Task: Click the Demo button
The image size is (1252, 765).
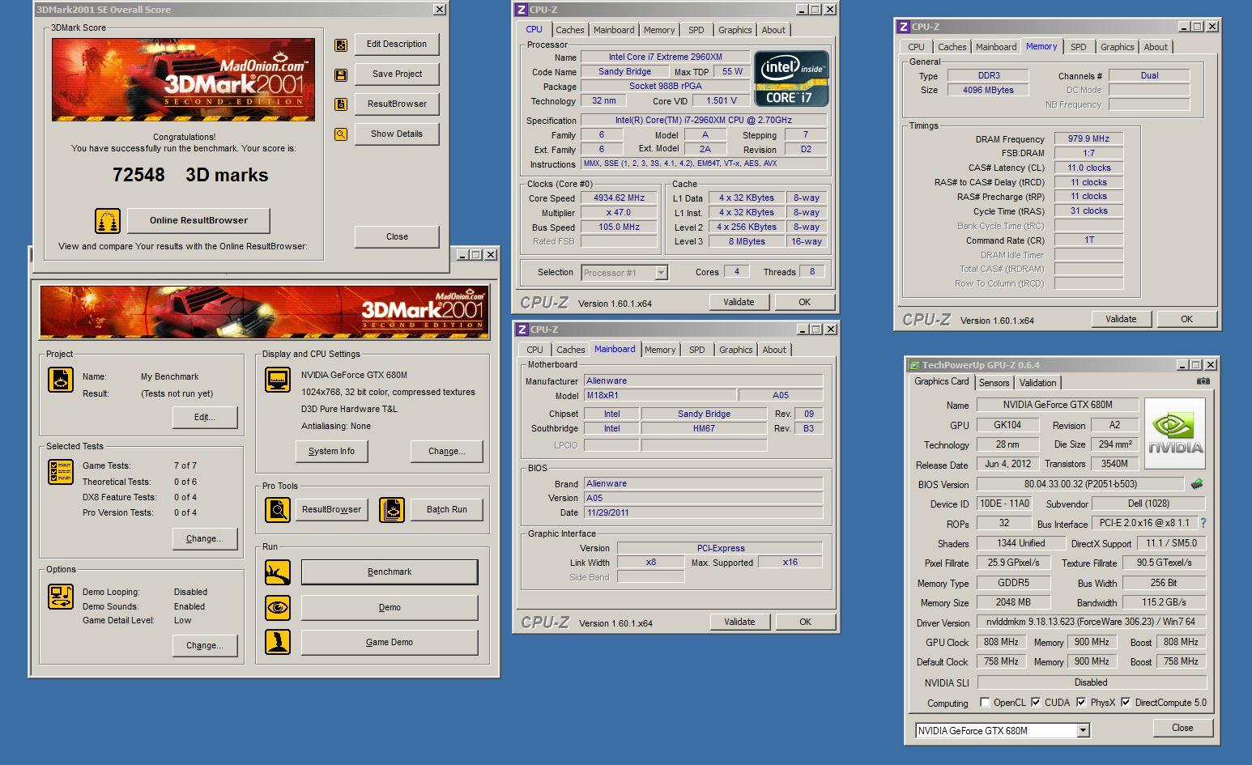Action: [390, 607]
